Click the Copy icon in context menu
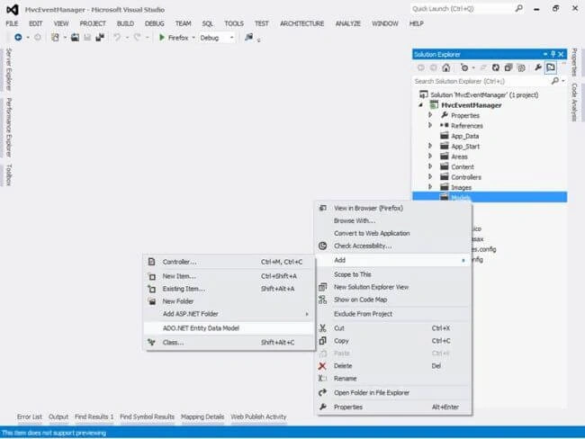Screen dimensions: 585x439 pos(322,341)
